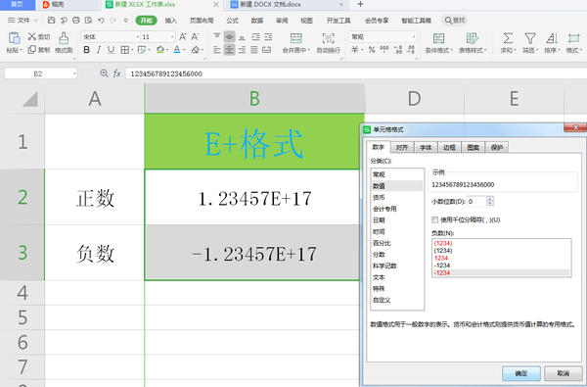
Task: Click the 取消 button
Action: click(x=564, y=373)
